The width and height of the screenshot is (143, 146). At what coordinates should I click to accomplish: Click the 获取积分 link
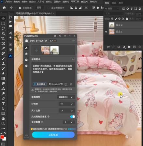click(x=72, y=129)
